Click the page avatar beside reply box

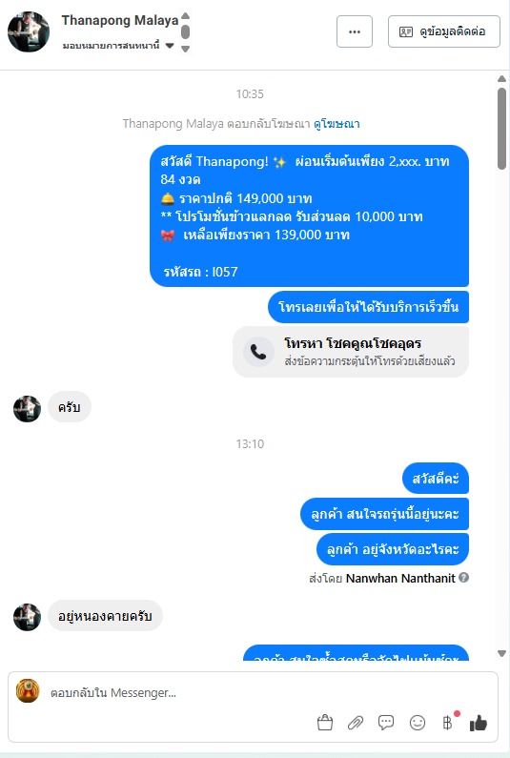28,691
